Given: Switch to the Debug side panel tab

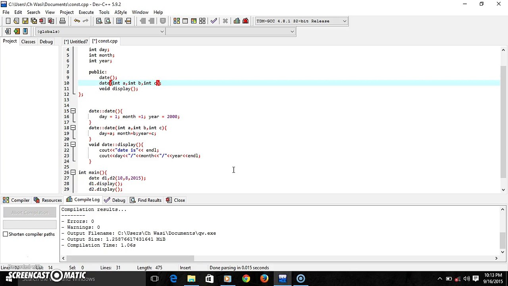Looking at the screenshot, I should click(x=46, y=42).
